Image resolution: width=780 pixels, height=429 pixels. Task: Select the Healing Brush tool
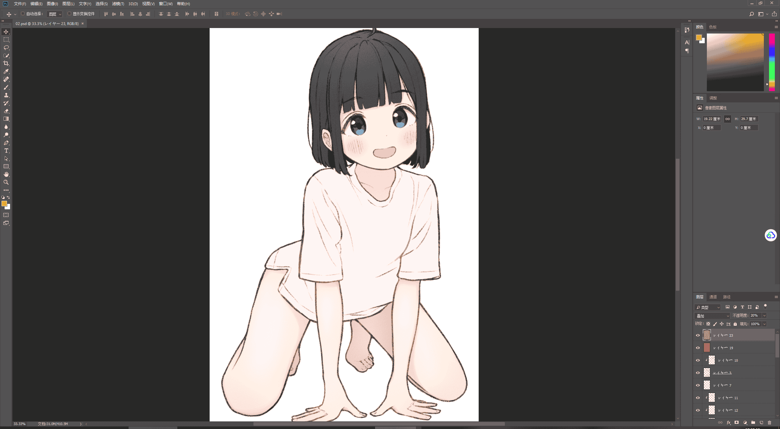tap(6, 79)
